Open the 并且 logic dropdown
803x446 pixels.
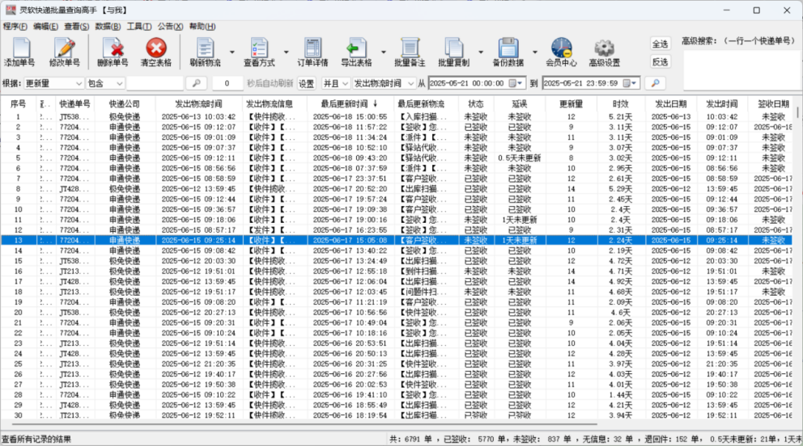[x=336, y=83]
